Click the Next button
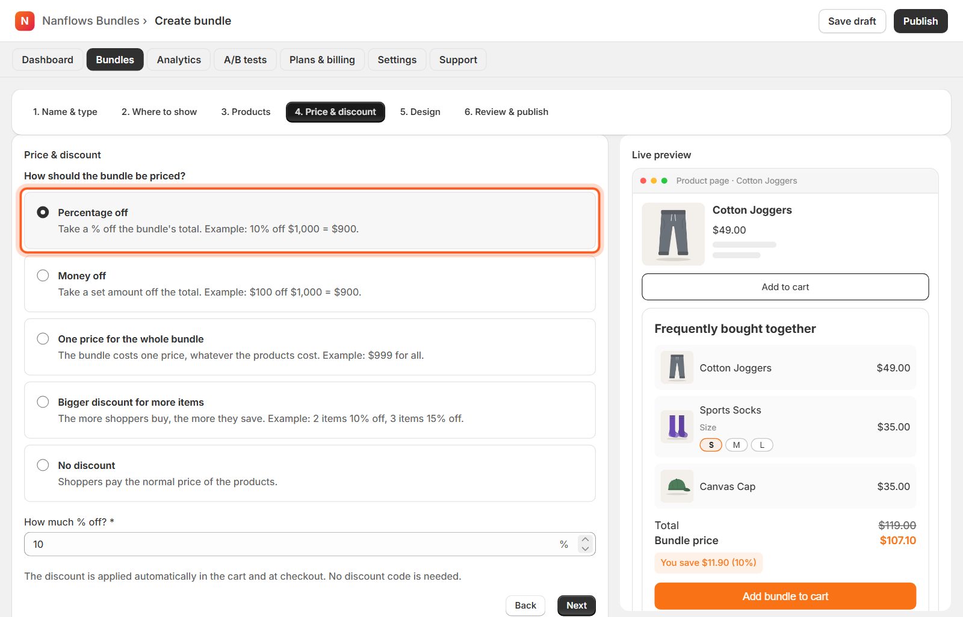Image resolution: width=963 pixels, height=617 pixels. click(577, 606)
